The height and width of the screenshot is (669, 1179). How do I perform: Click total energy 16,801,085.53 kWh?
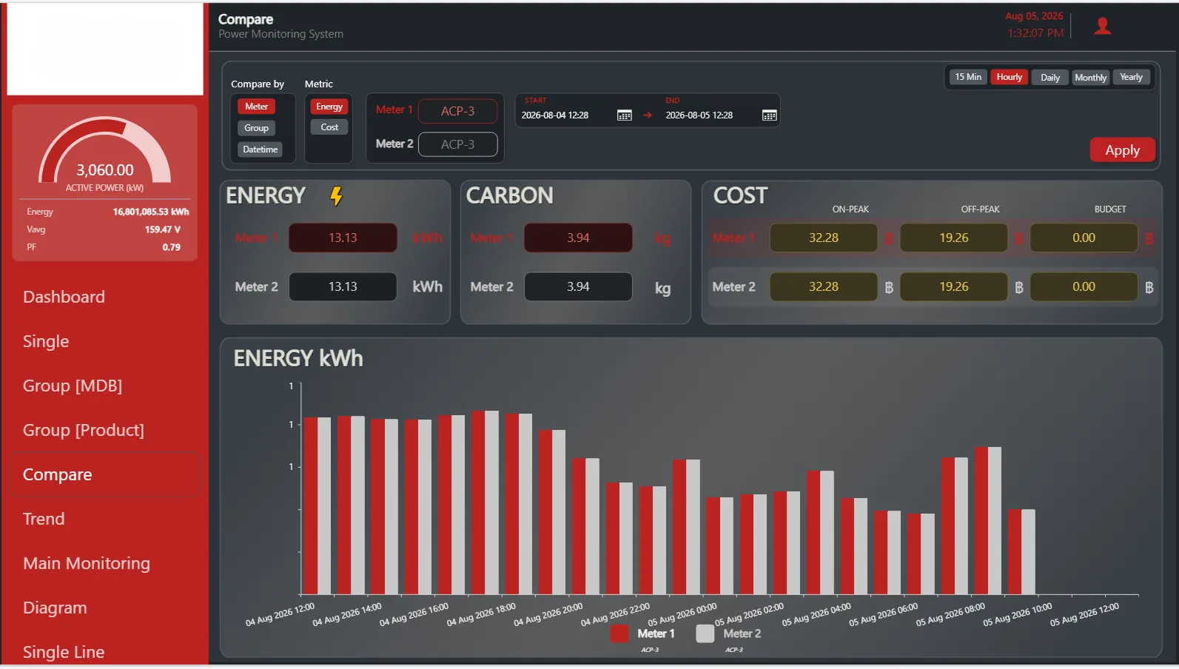(x=151, y=212)
